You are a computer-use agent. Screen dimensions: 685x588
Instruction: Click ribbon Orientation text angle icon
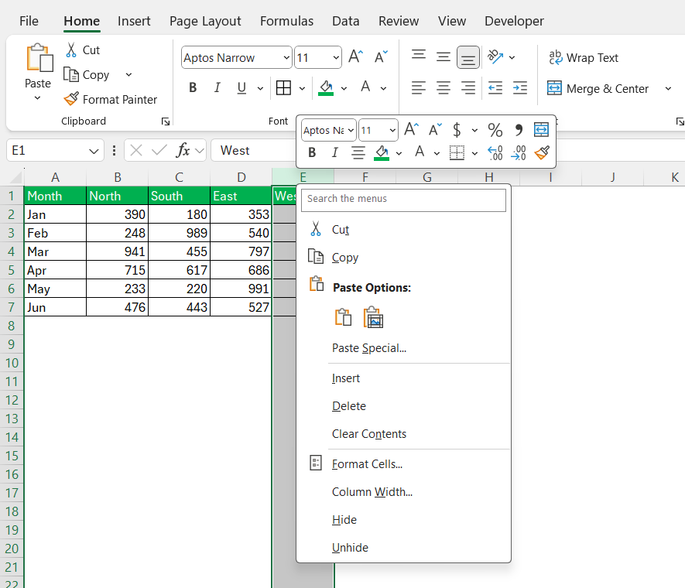point(495,57)
